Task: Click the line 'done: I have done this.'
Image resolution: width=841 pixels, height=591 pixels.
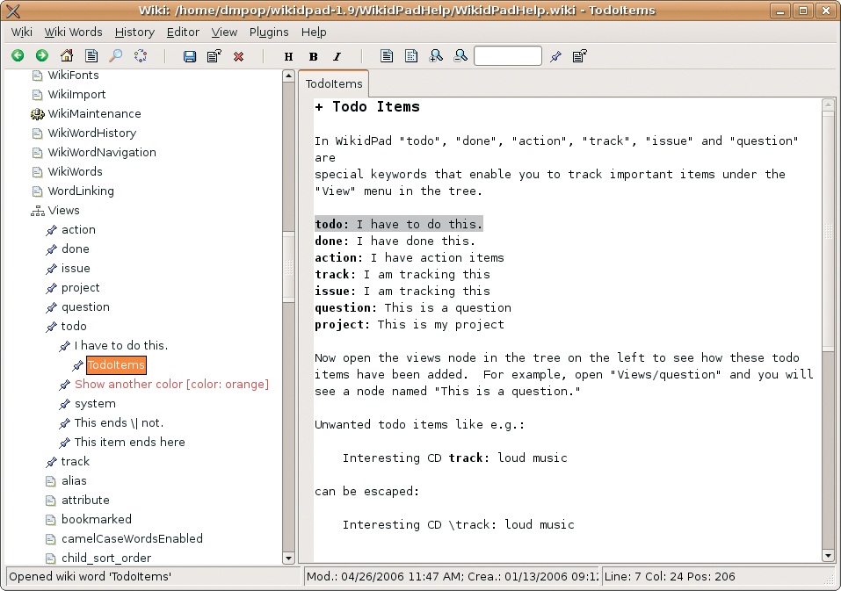Action: (x=395, y=241)
